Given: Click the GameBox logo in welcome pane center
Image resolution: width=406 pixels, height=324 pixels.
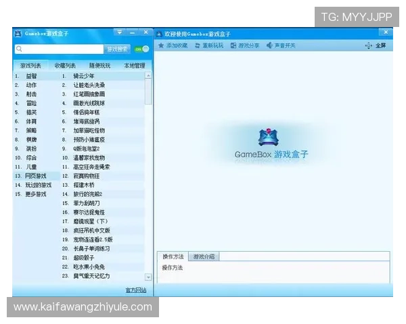Looking at the screenshot, I should pos(269,137).
